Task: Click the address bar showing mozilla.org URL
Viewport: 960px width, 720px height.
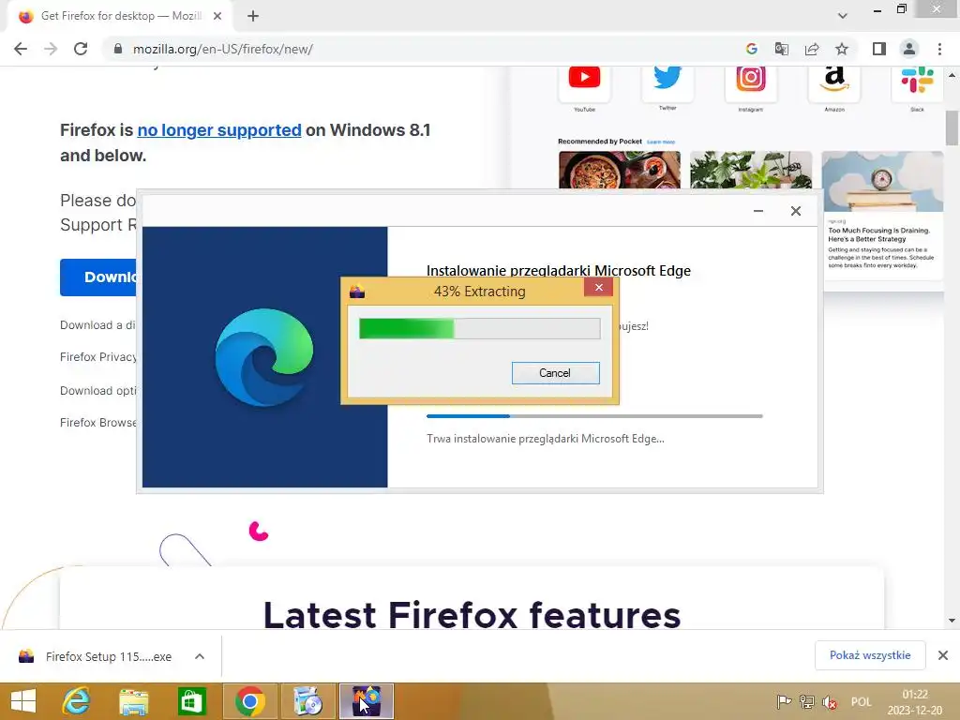Action: click(428, 49)
